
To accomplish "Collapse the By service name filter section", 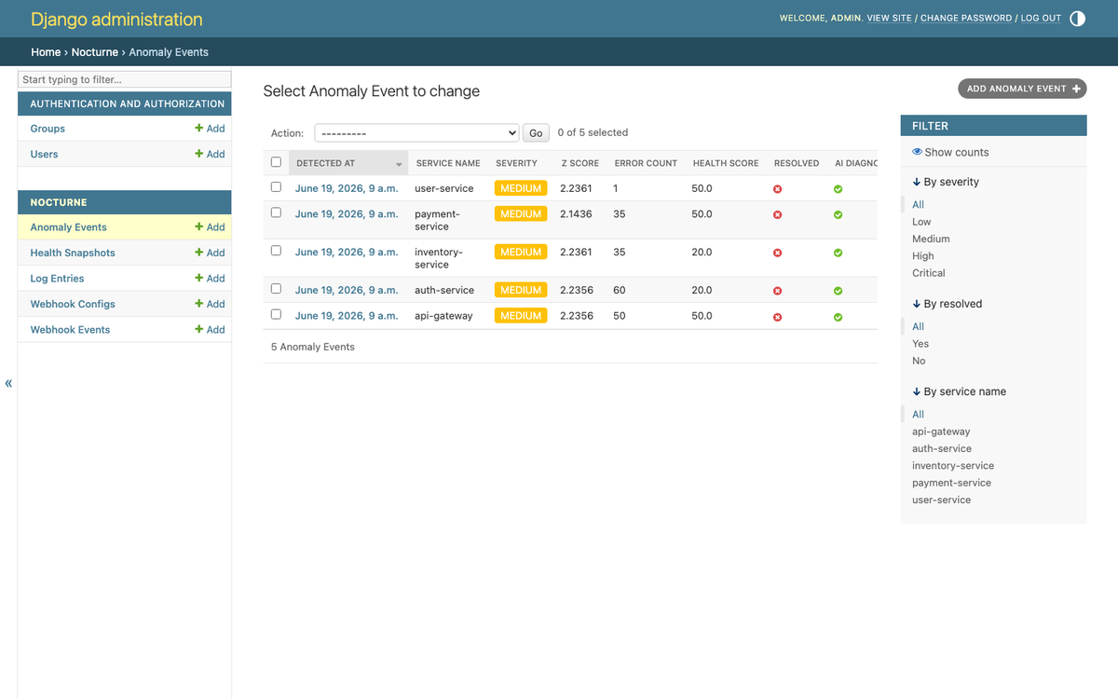I will pyautogui.click(x=959, y=391).
